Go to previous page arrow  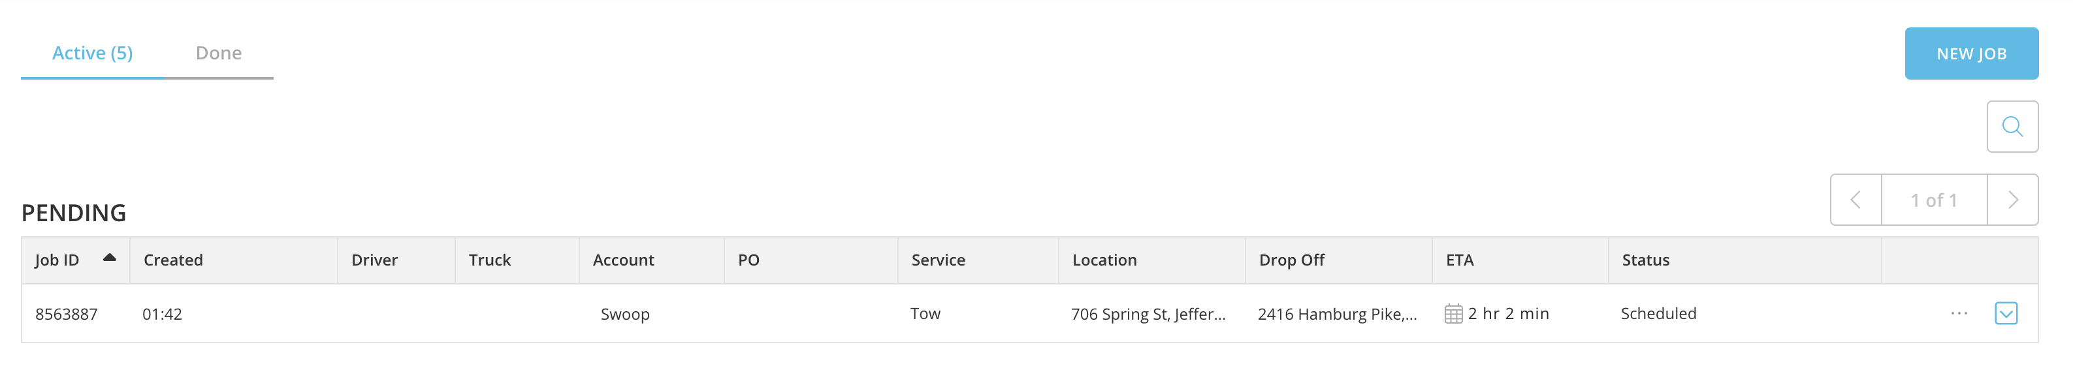coord(1856,200)
